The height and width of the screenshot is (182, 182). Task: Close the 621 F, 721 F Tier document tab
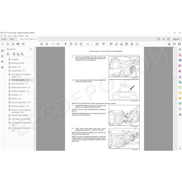pyautogui.click(x=37, y=39)
